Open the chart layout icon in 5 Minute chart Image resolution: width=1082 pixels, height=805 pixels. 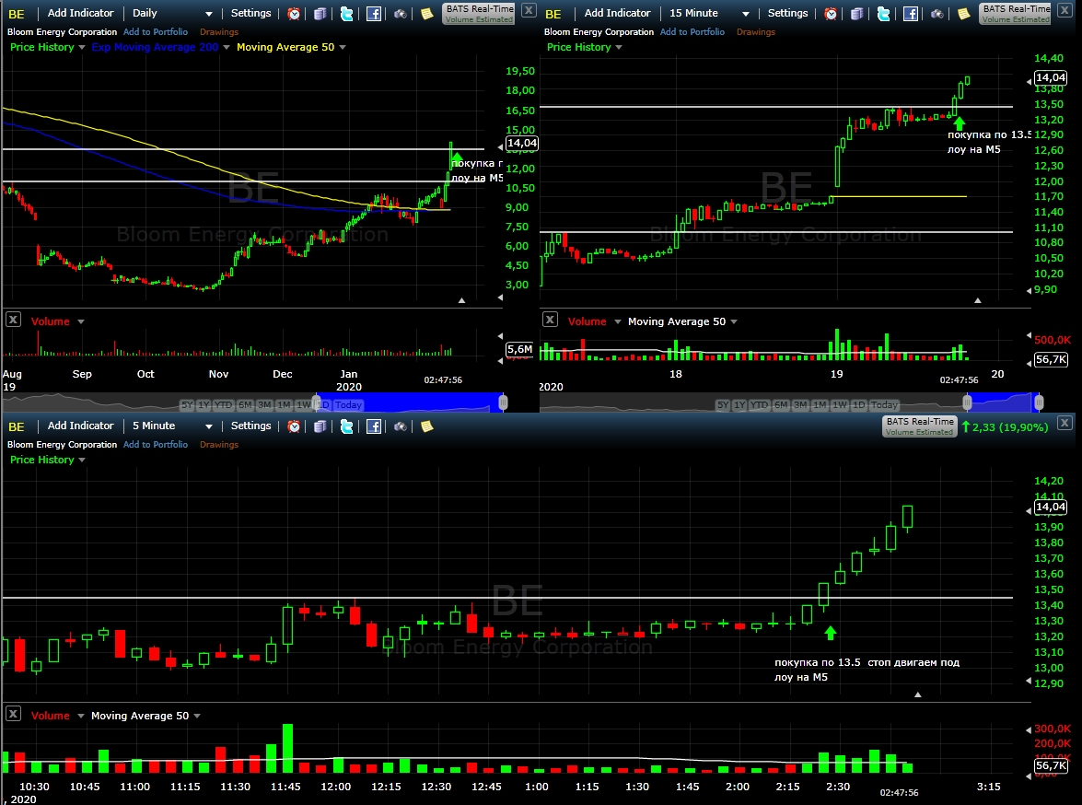click(320, 426)
